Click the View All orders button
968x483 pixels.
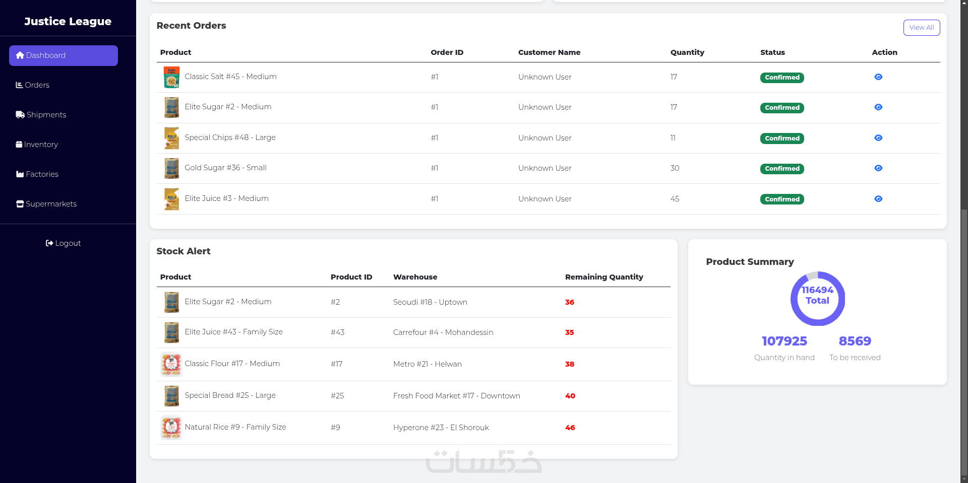pos(921,28)
